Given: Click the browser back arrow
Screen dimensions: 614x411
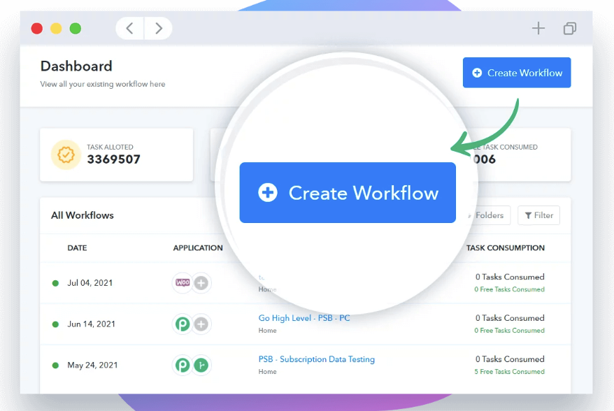Looking at the screenshot, I should [x=130, y=29].
